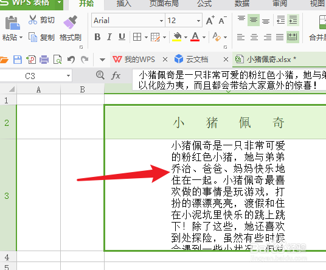Redo the last action
Viewport: 326px width, 270px height.
85,60
